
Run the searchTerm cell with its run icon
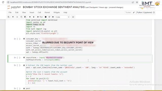click(x=24, y=58)
